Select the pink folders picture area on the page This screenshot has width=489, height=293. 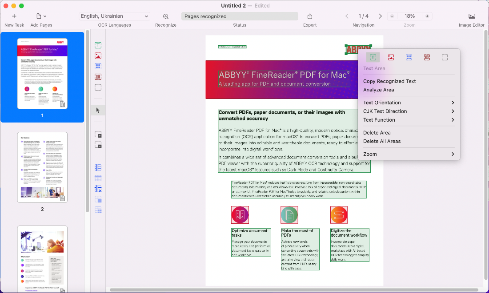[240, 215]
